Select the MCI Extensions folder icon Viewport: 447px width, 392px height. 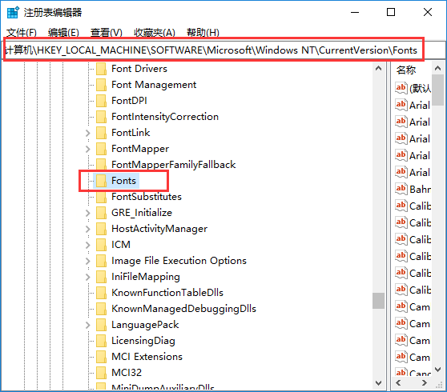tap(101, 357)
